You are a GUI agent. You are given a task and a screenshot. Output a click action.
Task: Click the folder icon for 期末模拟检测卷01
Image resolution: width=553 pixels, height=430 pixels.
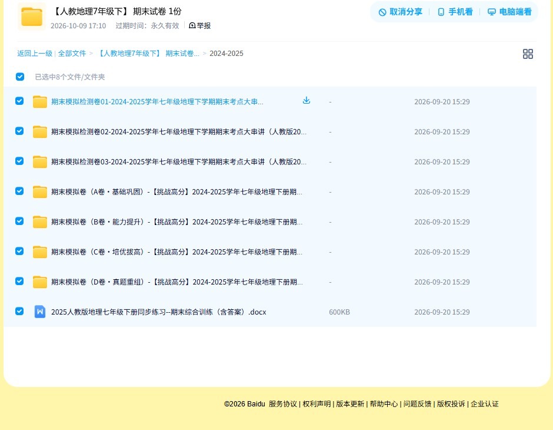[x=40, y=102]
